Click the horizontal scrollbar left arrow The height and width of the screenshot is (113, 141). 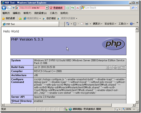pos(3,105)
